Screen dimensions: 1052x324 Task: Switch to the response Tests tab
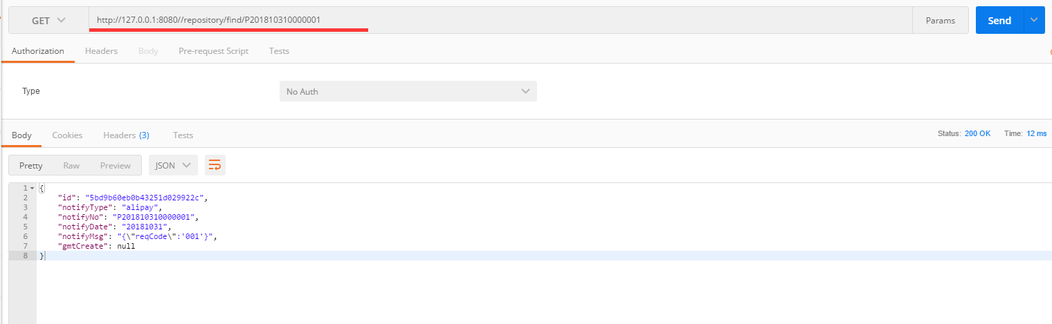183,135
